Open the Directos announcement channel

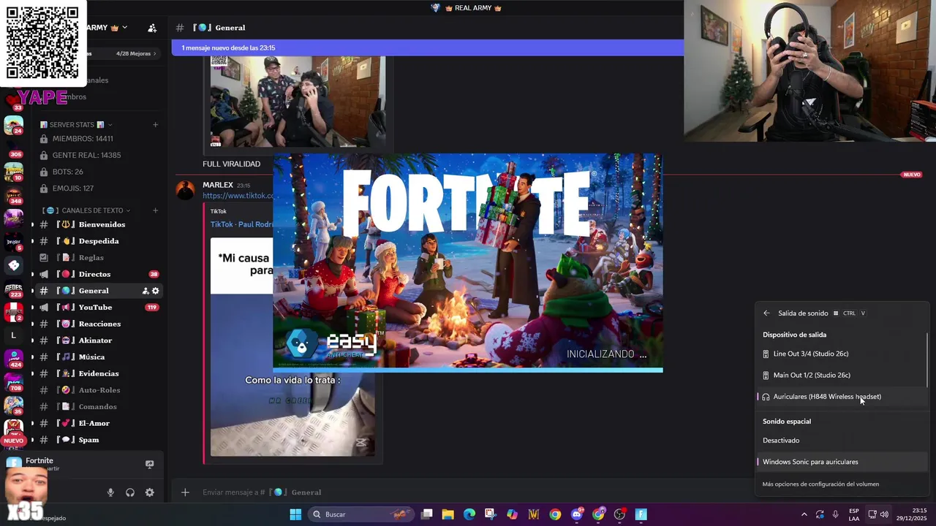click(x=95, y=274)
